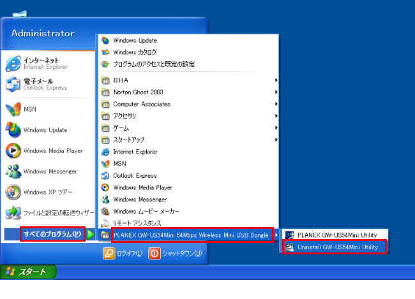This screenshot has width=415, height=299.
Task: Click the PLANEX Dongle submenu arrow
Action: (276, 235)
